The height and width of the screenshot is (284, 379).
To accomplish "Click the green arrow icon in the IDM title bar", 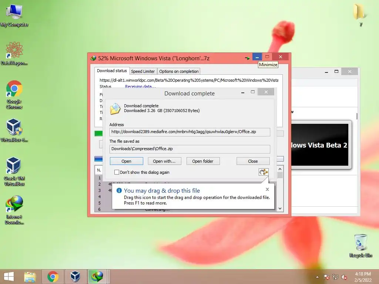I will pyautogui.click(x=247, y=58).
